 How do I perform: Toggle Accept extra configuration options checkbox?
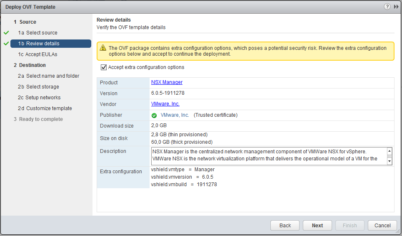104,67
